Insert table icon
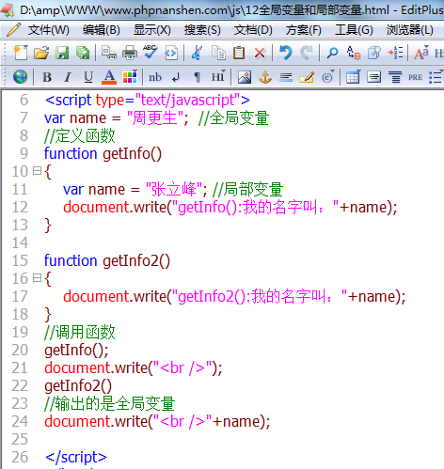This screenshot has height=469, width=444. (353, 77)
